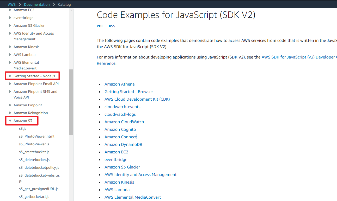Download the PDF version

click(100, 26)
